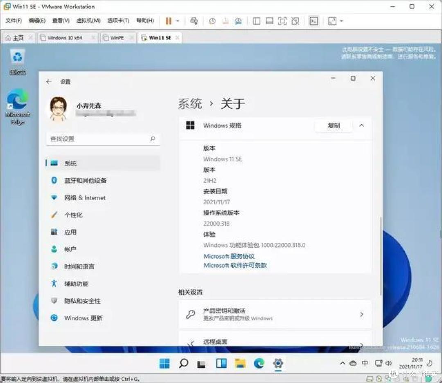Click the volume speaker tray icon
This screenshot has height=383, width=442.
(389, 363)
